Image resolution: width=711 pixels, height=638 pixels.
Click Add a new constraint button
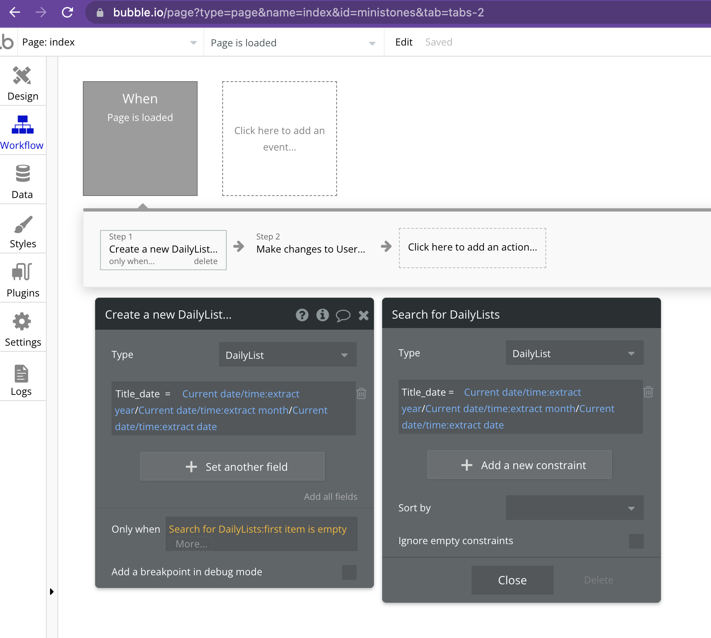pyautogui.click(x=520, y=465)
